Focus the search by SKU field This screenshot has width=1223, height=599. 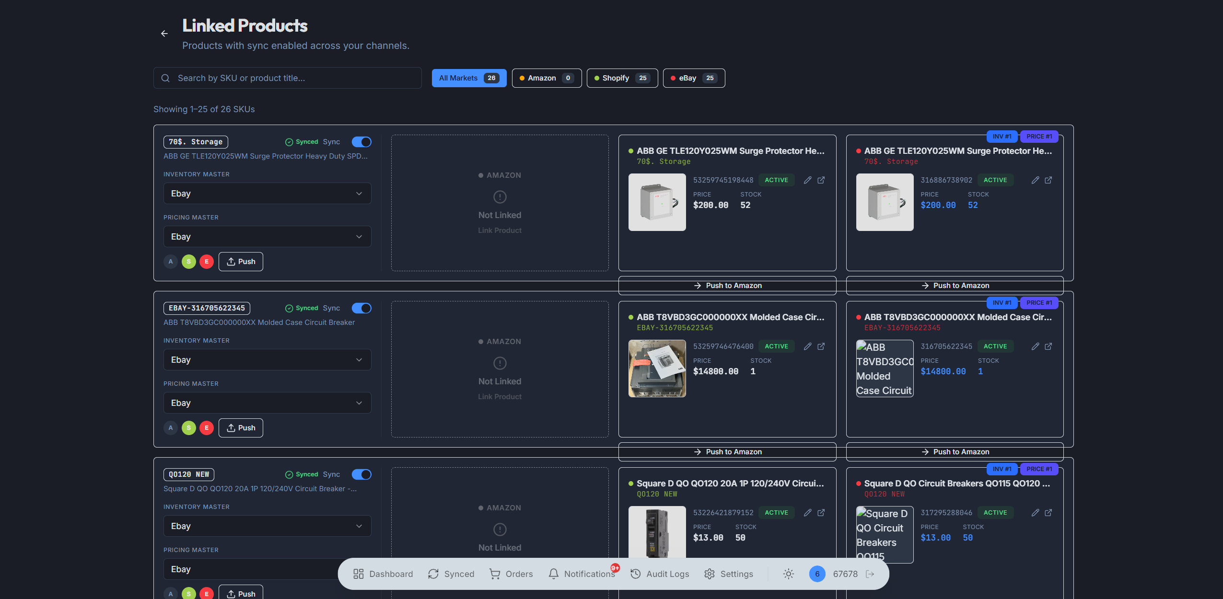tap(288, 78)
